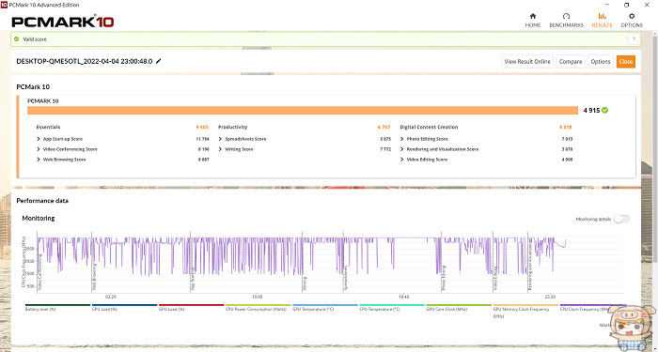Screen dimensions: 658x352
Task: Click the View Result Online button
Action: 527,62
